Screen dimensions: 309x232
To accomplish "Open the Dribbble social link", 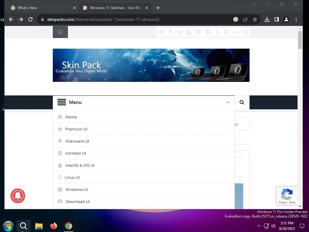I will 245,32.
